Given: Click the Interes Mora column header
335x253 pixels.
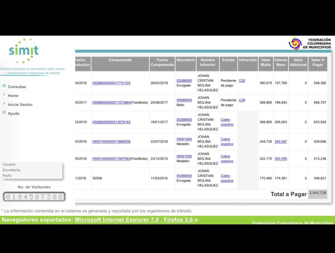Looking at the screenshot, I should click(281, 64).
